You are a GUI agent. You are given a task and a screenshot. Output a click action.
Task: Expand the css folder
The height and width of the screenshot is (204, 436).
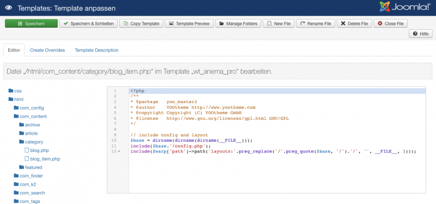(18, 91)
